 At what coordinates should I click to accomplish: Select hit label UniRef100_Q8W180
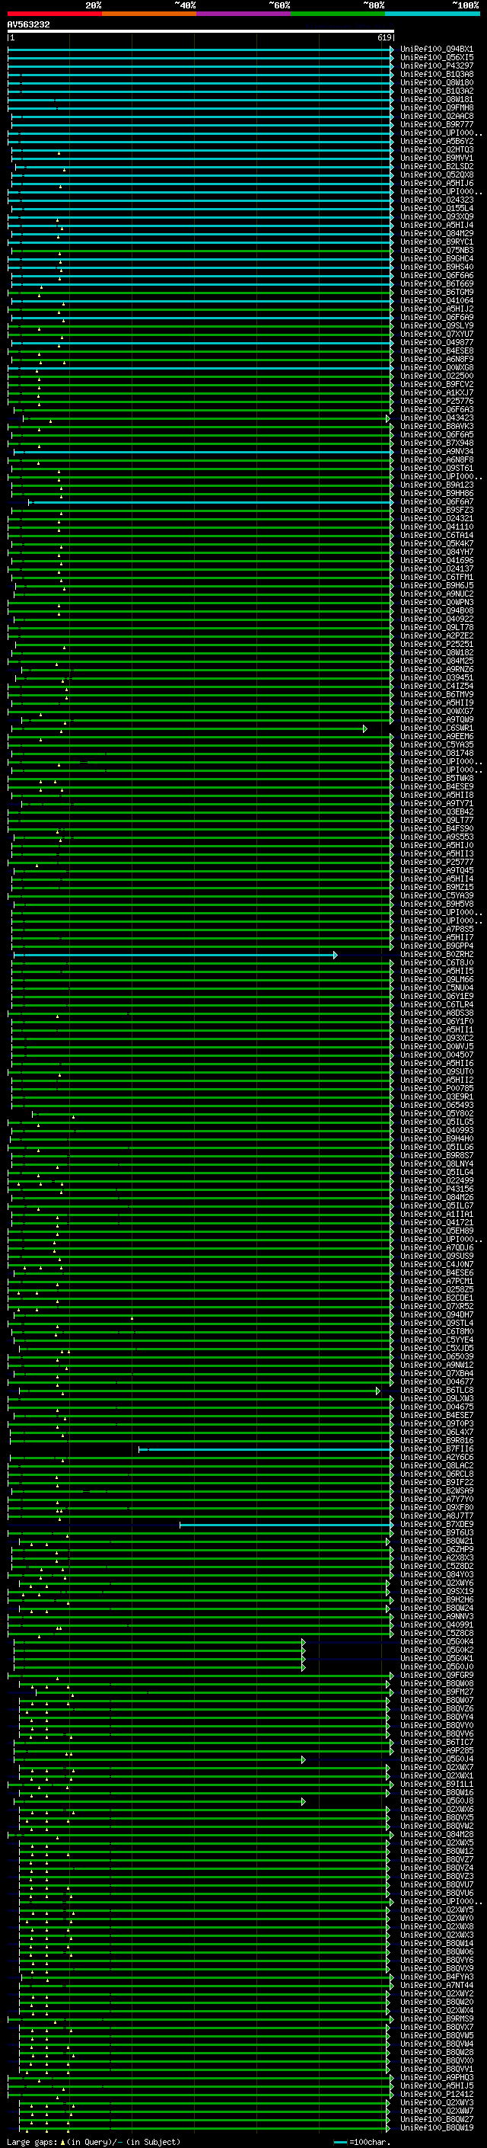point(437,83)
